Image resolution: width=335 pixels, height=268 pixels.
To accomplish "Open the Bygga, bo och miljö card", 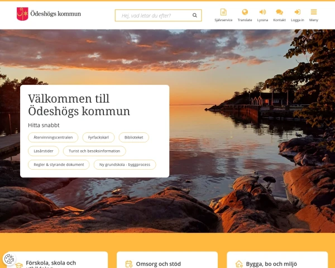I will click(x=277, y=260).
